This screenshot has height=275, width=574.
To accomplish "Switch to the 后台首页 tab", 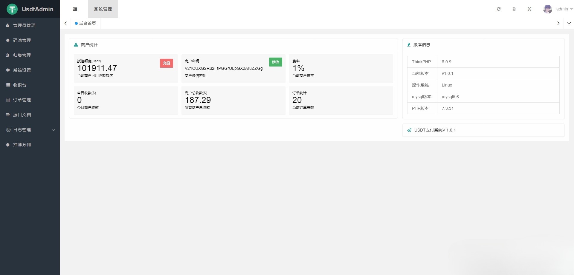I will pyautogui.click(x=86, y=23).
